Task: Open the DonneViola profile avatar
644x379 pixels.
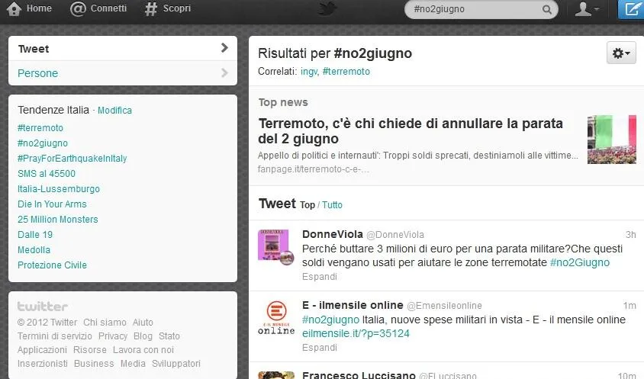Action: coord(276,248)
